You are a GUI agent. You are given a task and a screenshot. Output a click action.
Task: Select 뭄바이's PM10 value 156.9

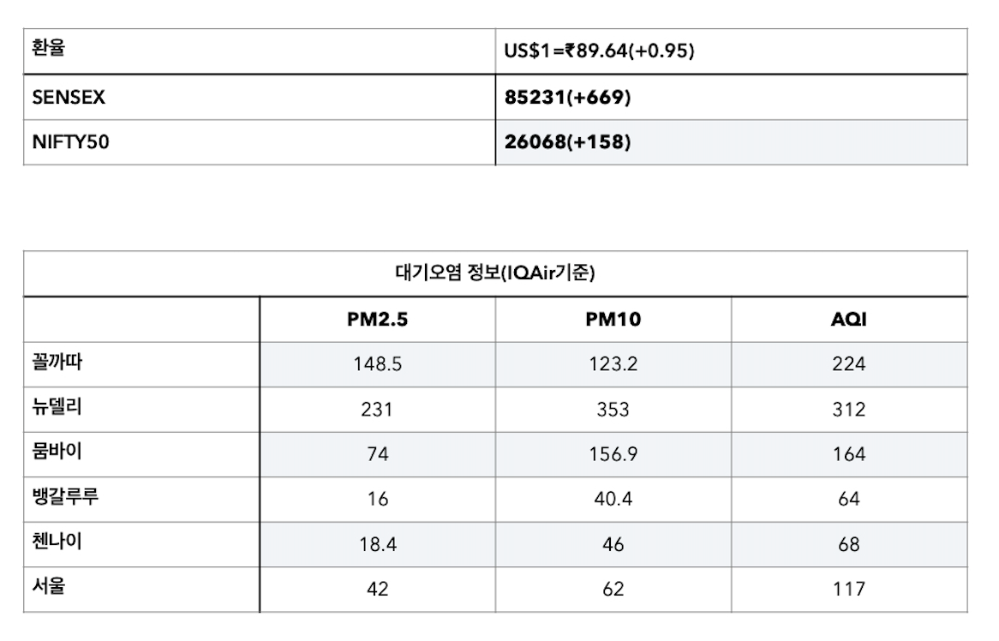click(613, 454)
